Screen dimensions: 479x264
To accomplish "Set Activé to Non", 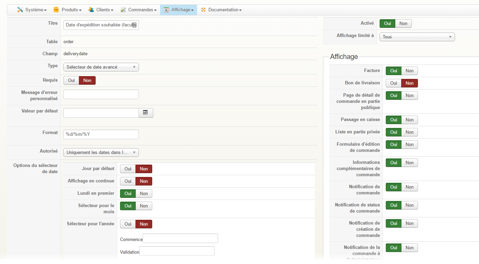I will click(404, 23).
